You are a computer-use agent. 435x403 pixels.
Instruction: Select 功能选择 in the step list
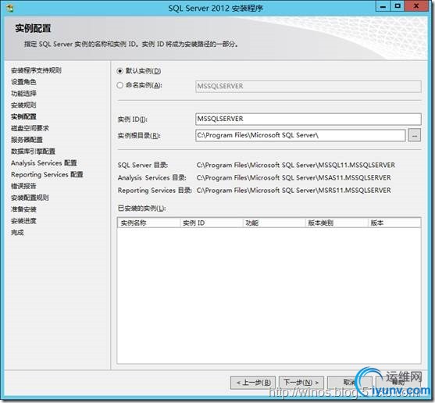[x=23, y=94]
